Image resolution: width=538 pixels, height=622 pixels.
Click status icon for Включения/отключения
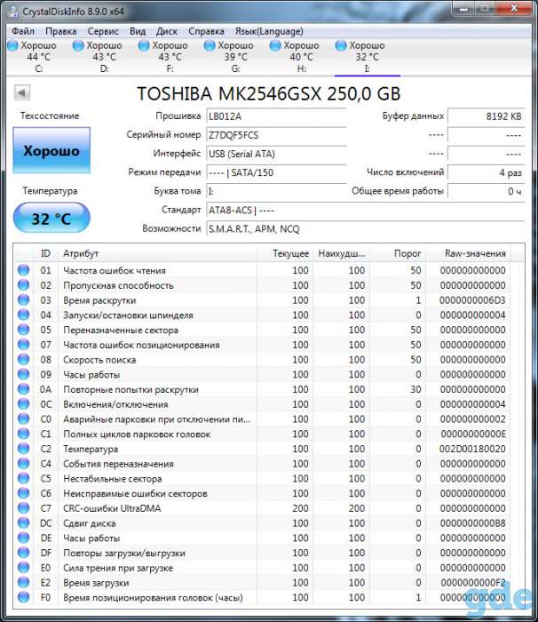(24, 403)
